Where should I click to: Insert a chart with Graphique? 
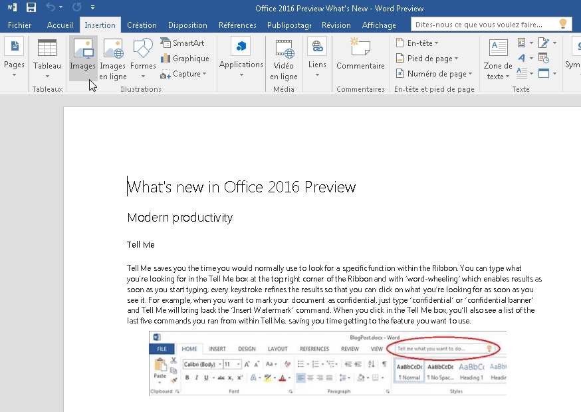(x=185, y=58)
